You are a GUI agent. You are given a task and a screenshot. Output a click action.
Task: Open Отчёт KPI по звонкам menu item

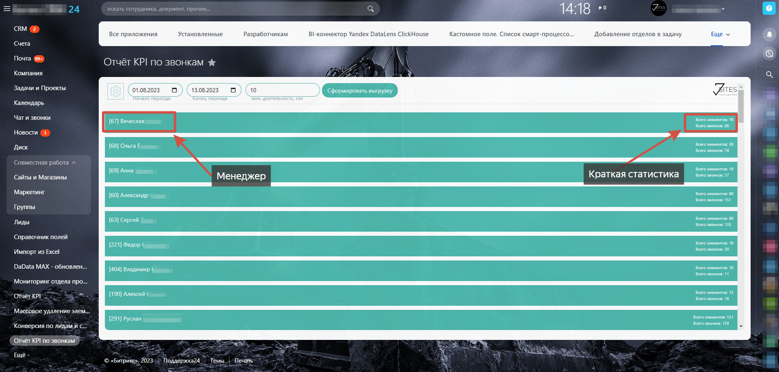pos(44,341)
